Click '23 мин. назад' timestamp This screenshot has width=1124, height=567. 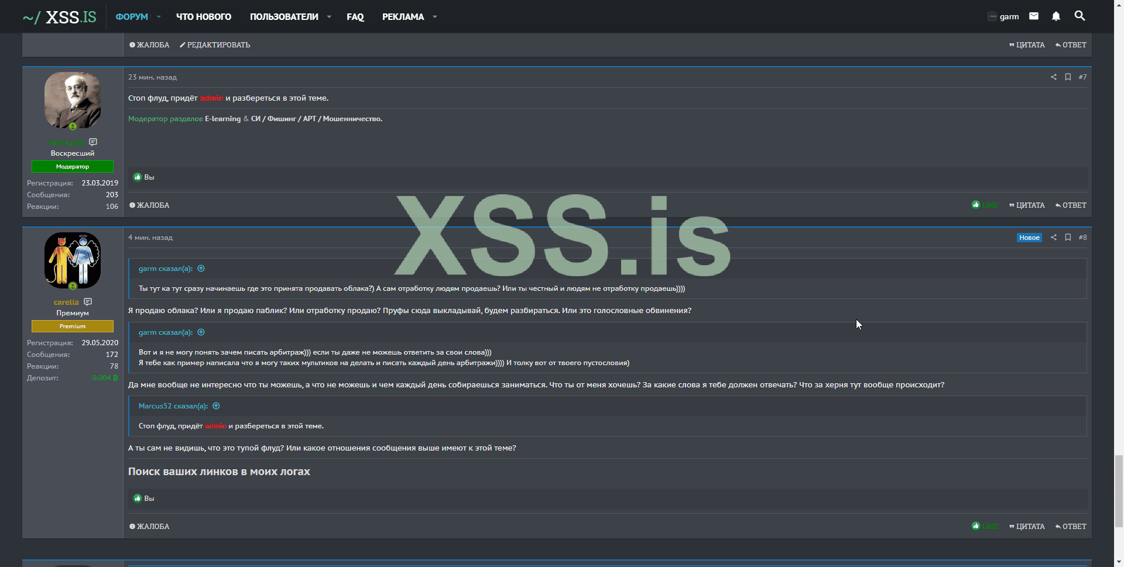tap(152, 77)
